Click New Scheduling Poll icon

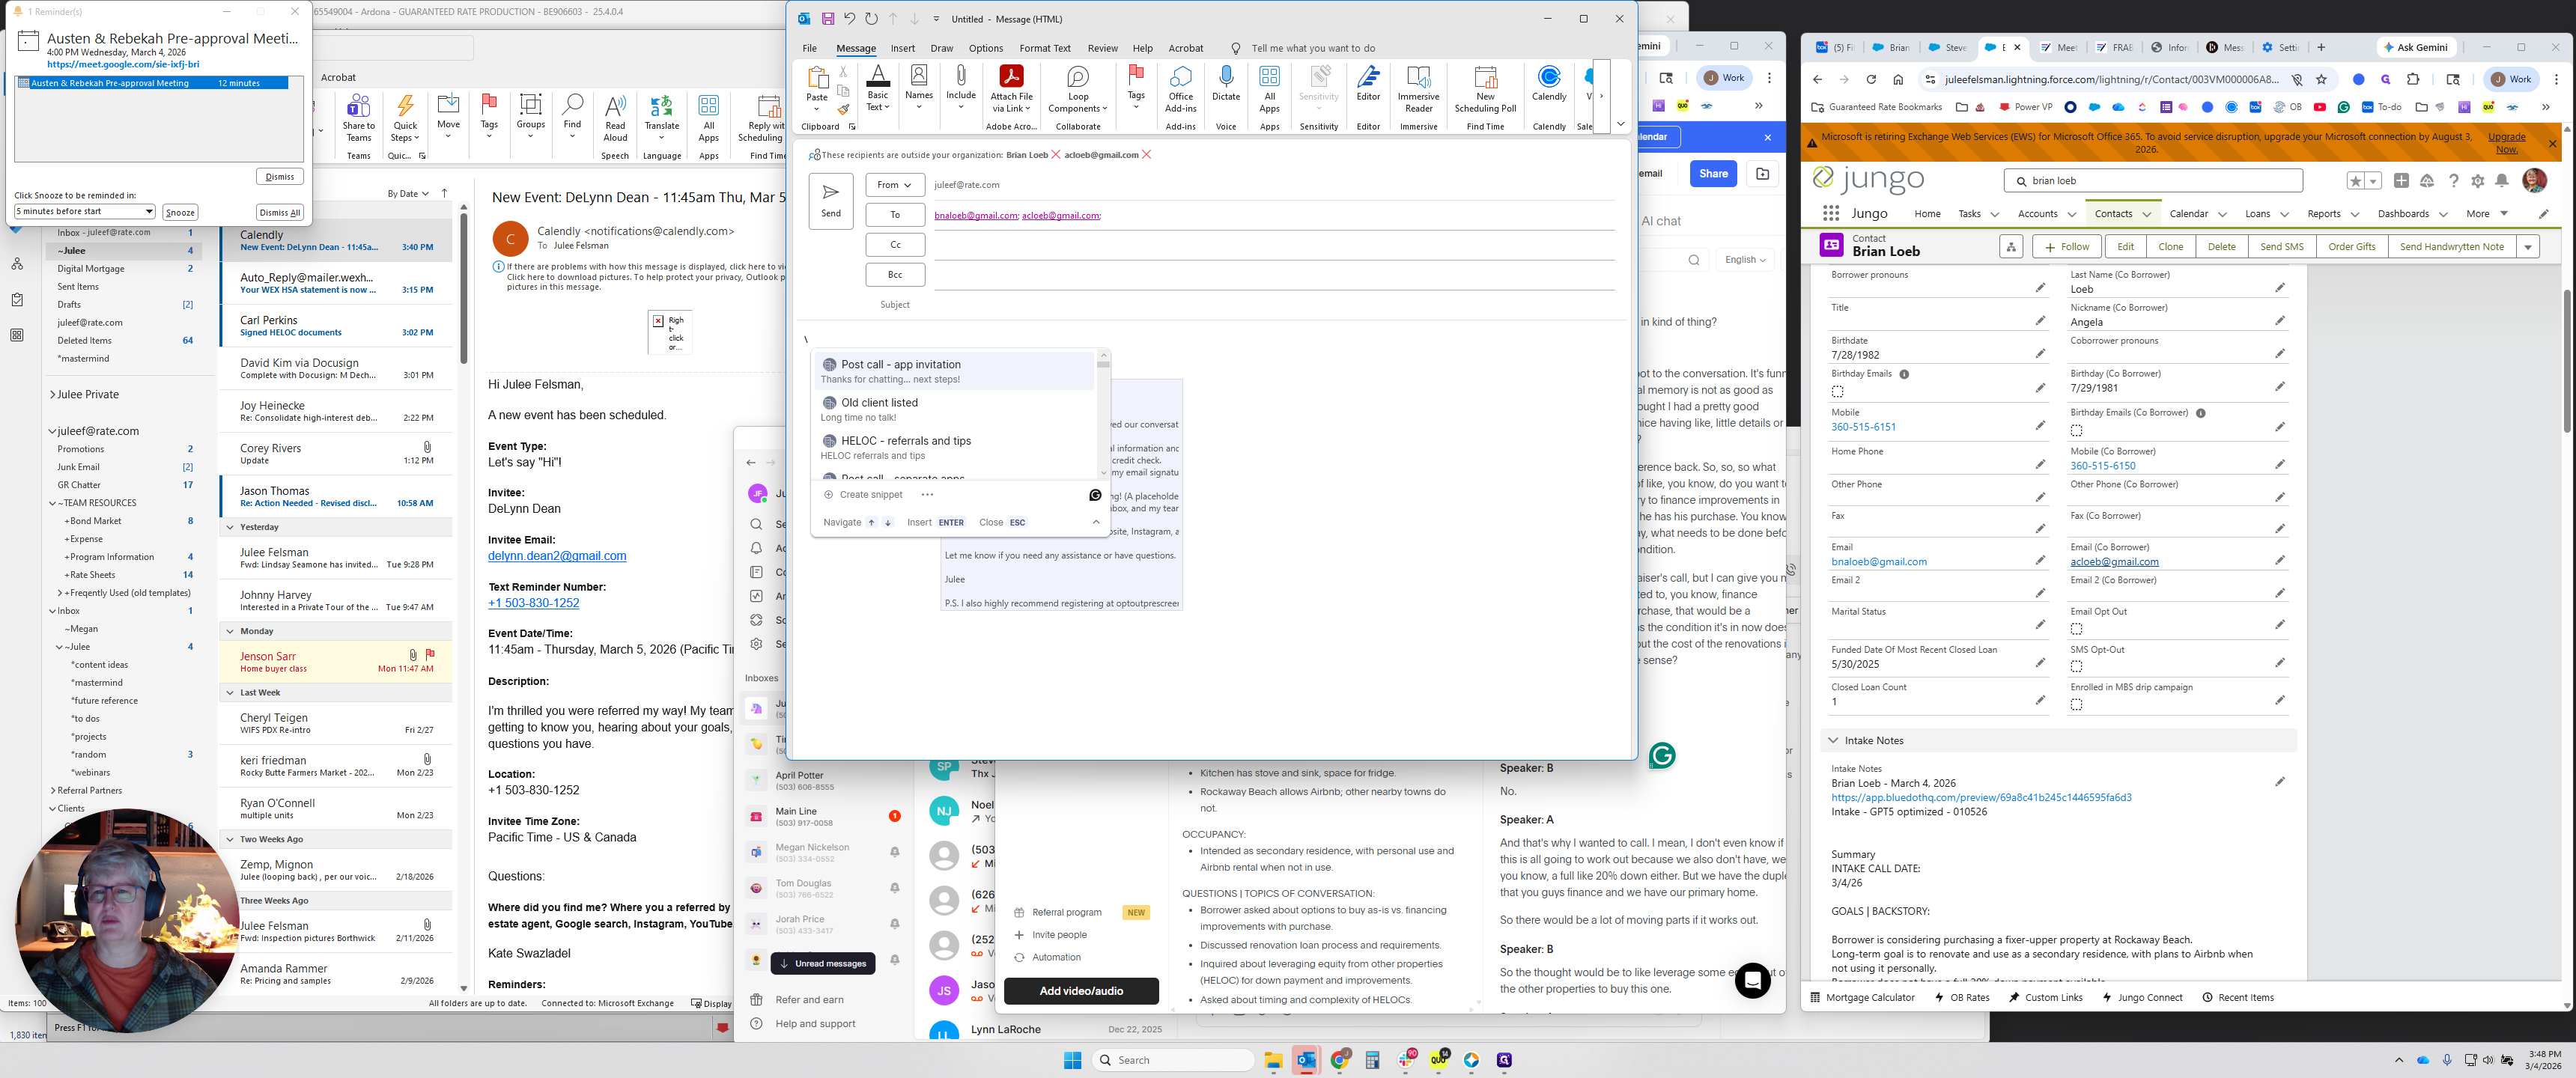click(1484, 78)
